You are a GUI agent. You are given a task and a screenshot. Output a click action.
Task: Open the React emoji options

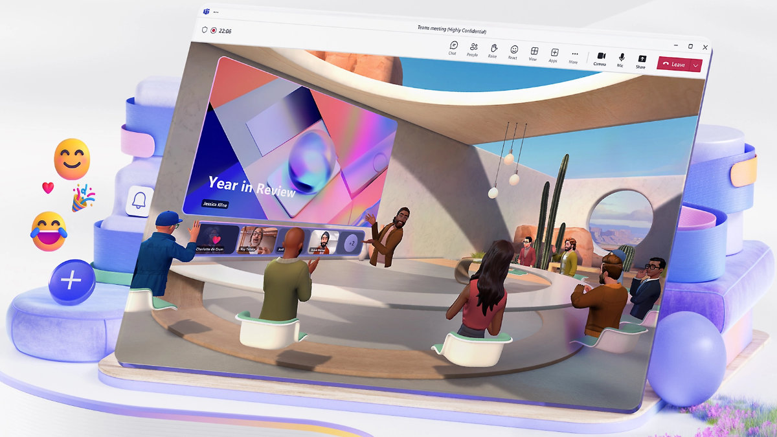[x=513, y=52]
